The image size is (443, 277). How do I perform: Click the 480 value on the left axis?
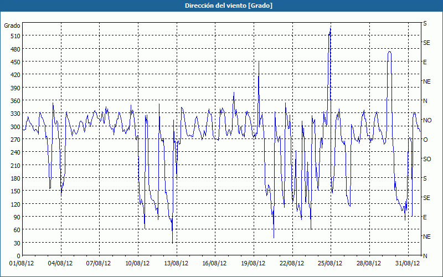click(15, 49)
